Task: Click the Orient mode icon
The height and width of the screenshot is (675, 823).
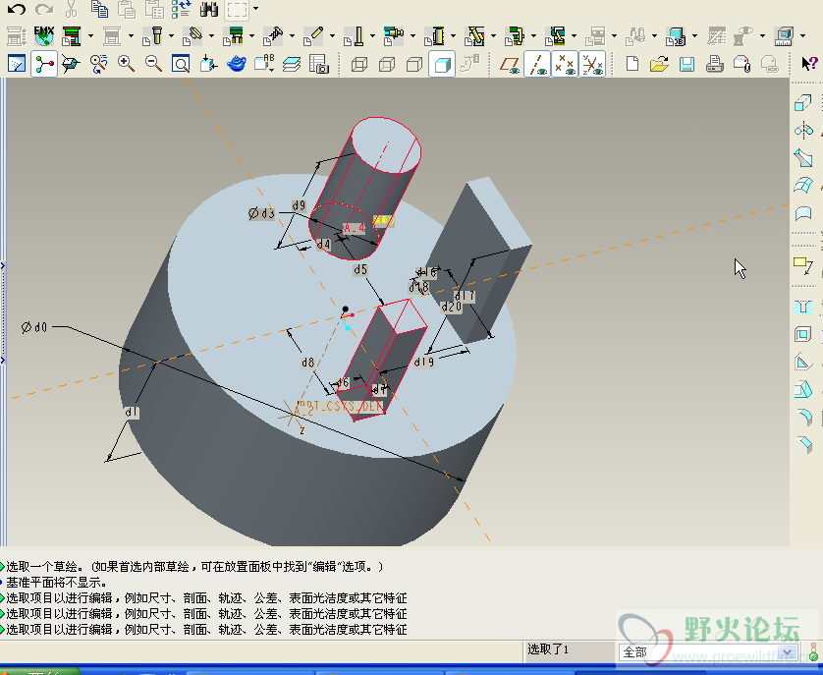Action: click(71, 64)
